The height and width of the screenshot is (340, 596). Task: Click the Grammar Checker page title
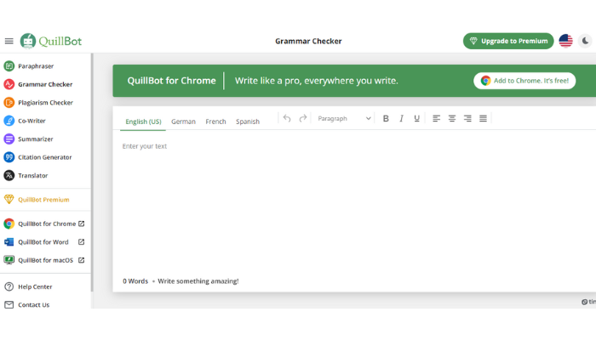pos(308,41)
